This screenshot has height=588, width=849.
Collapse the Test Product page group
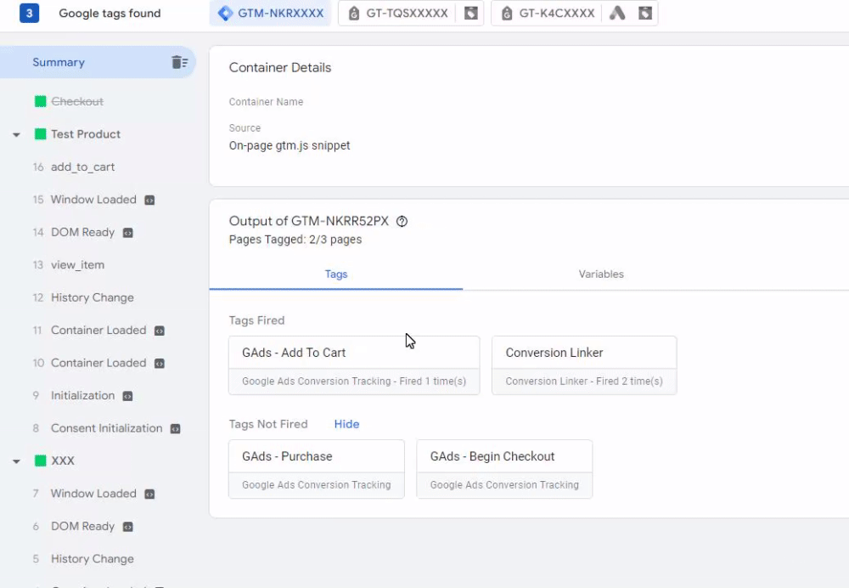coord(16,134)
